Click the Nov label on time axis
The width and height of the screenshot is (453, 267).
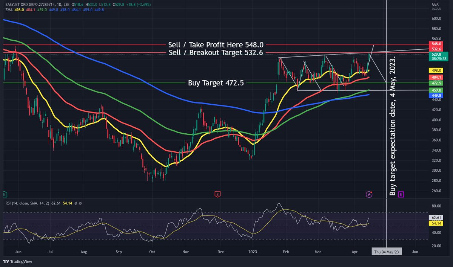[185, 251]
